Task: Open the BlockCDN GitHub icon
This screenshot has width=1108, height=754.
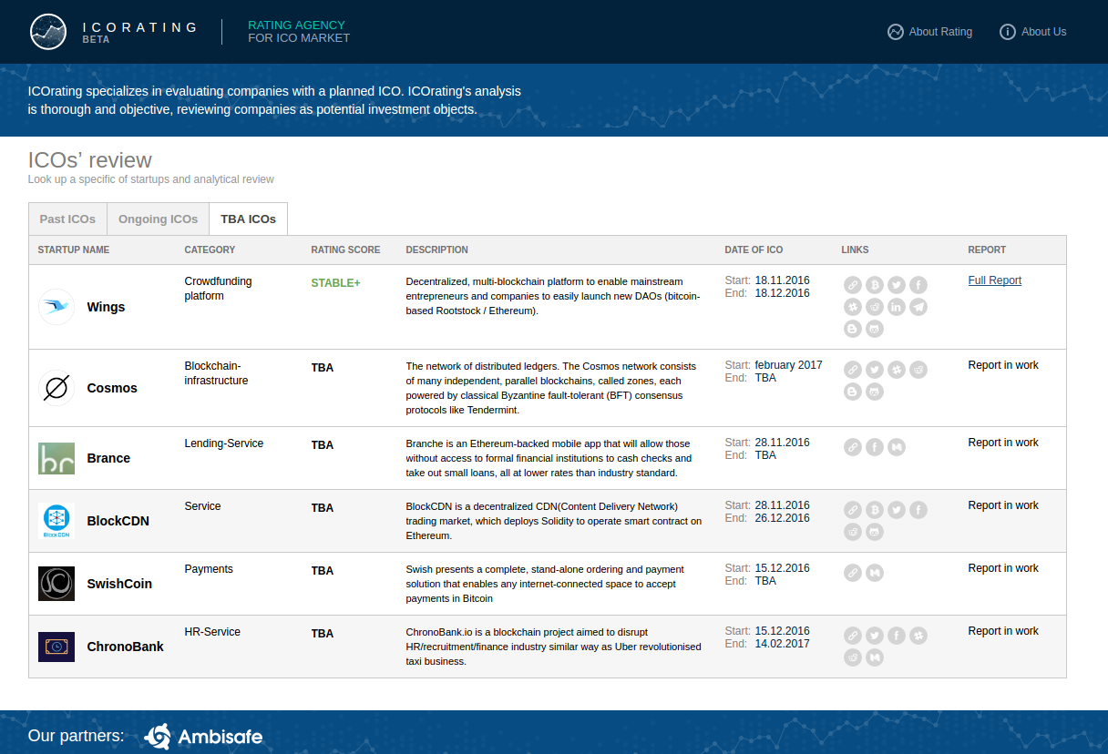Action: pyautogui.click(x=875, y=532)
